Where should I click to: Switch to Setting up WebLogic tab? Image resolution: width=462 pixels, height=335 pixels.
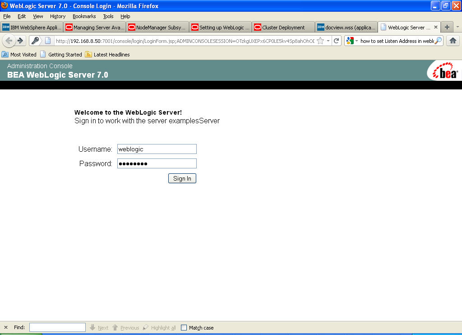(x=221, y=28)
